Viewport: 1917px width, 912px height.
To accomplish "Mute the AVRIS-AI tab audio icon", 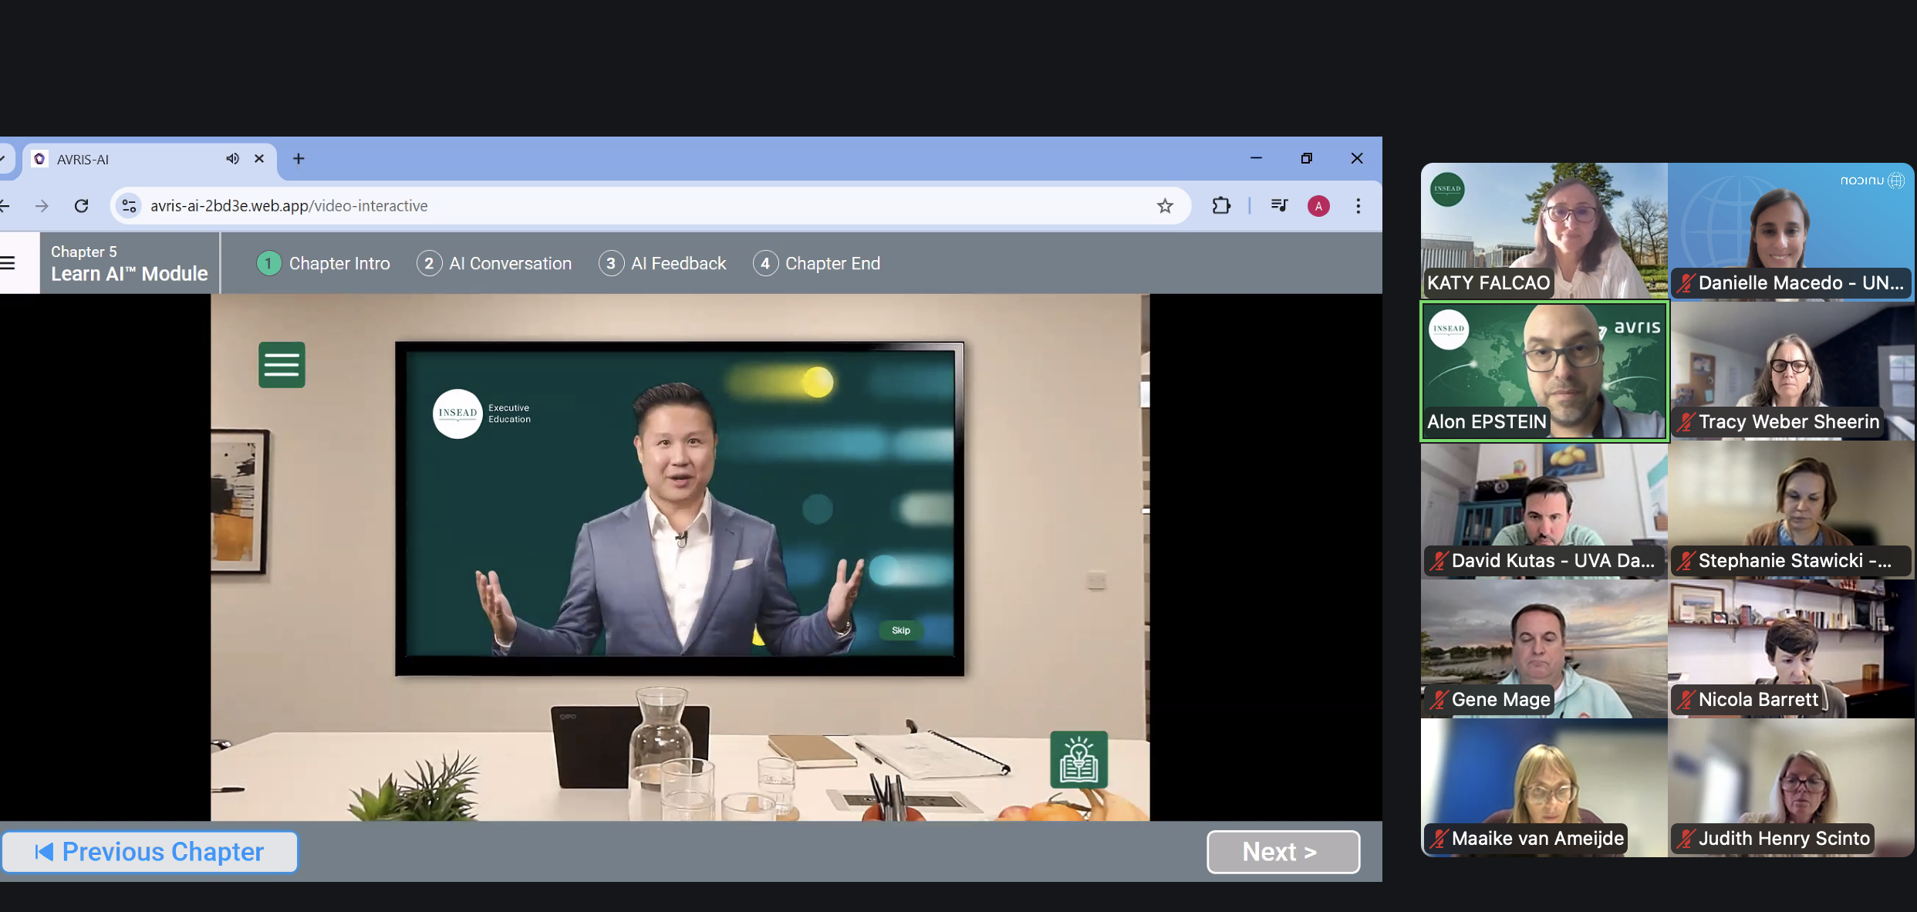I will (232, 159).
